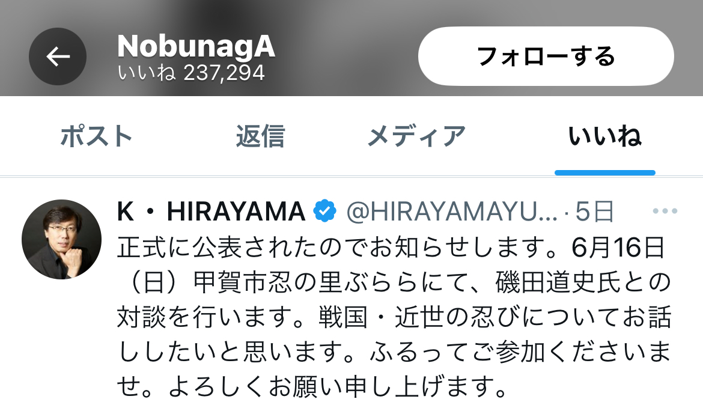Open K・HIRAYAMA's profile avatar photo
The width and height of the screenshot is (703, 414).
61,239
